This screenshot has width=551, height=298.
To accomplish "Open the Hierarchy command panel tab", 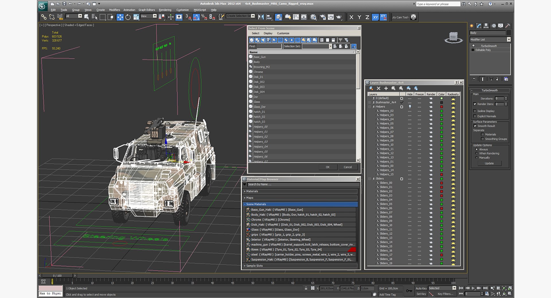I will coord(486,26).
